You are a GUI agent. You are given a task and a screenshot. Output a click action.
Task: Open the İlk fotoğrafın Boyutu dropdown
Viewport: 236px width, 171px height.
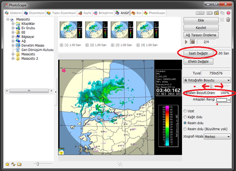click(x=207, y=80)
